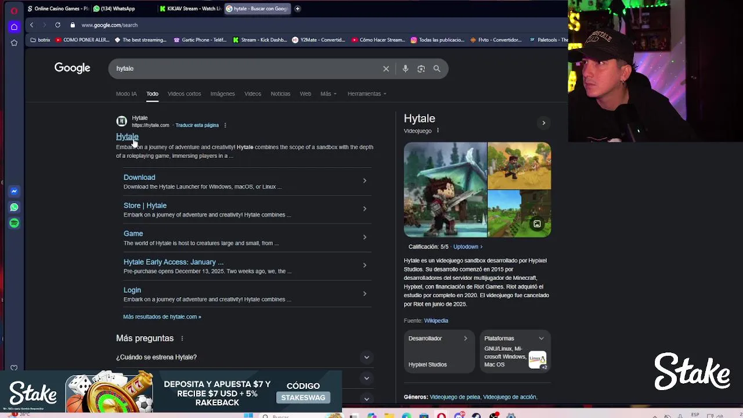The height and width of the screenshot is (418, 743).
Task: Open the Desarrollador card arrow
Action: pyautogui.click(x=466, y=338)
